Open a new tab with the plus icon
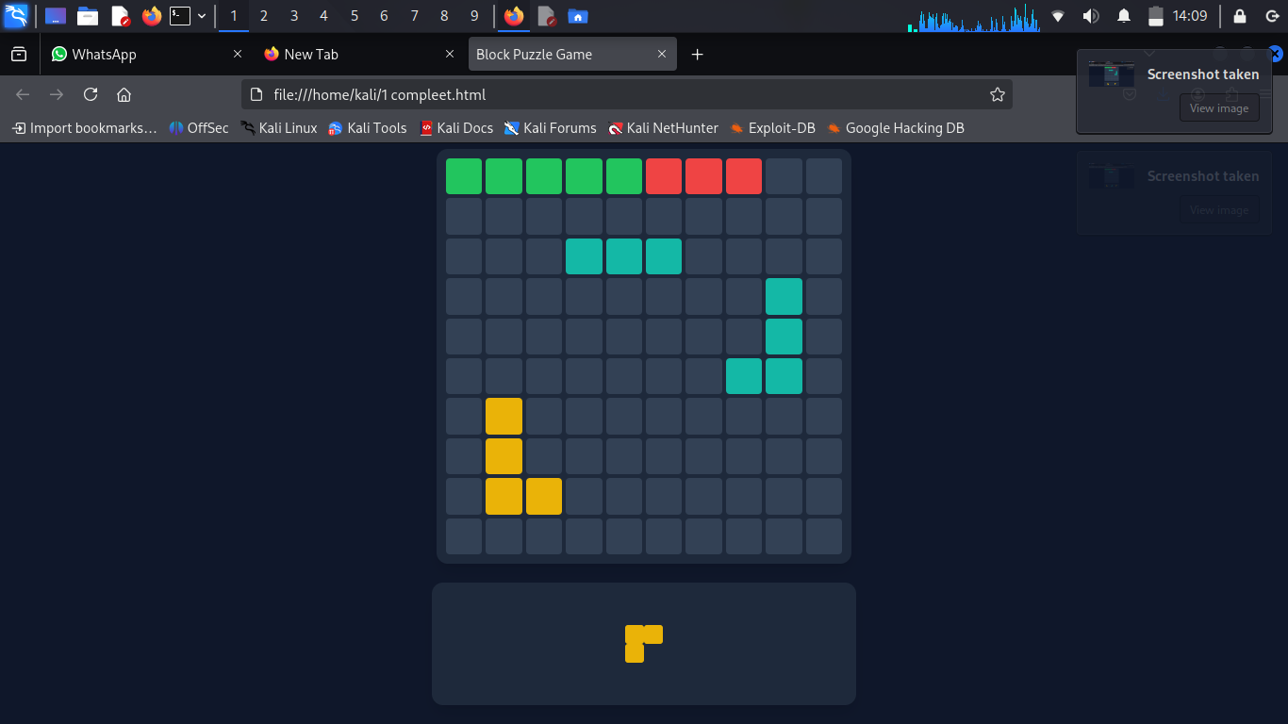 [x=698, y=55]
